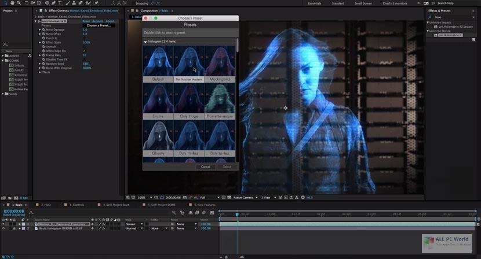Image resolution: width=481 pixels, height=259 pixels.
Task: Select the Pen tool
Action: point(54,3)
